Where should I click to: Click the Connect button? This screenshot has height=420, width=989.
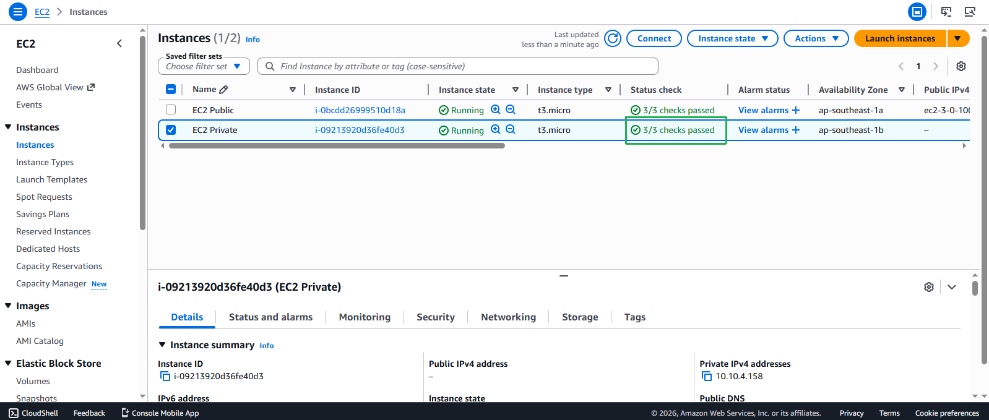pos(654,38)
